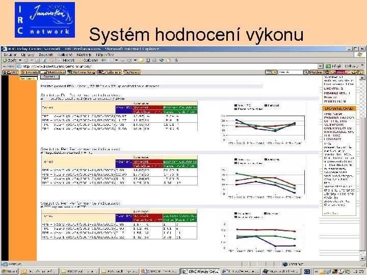The height and width of the screenshot is (275, 367).
Task: Click the Microsoft Photo taskbar button
Action: 281,271
